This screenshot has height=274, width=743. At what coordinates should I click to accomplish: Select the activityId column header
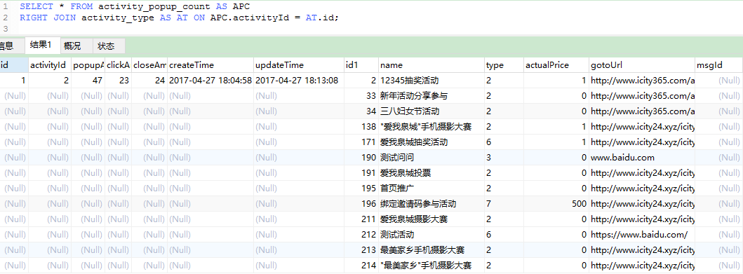50,65
